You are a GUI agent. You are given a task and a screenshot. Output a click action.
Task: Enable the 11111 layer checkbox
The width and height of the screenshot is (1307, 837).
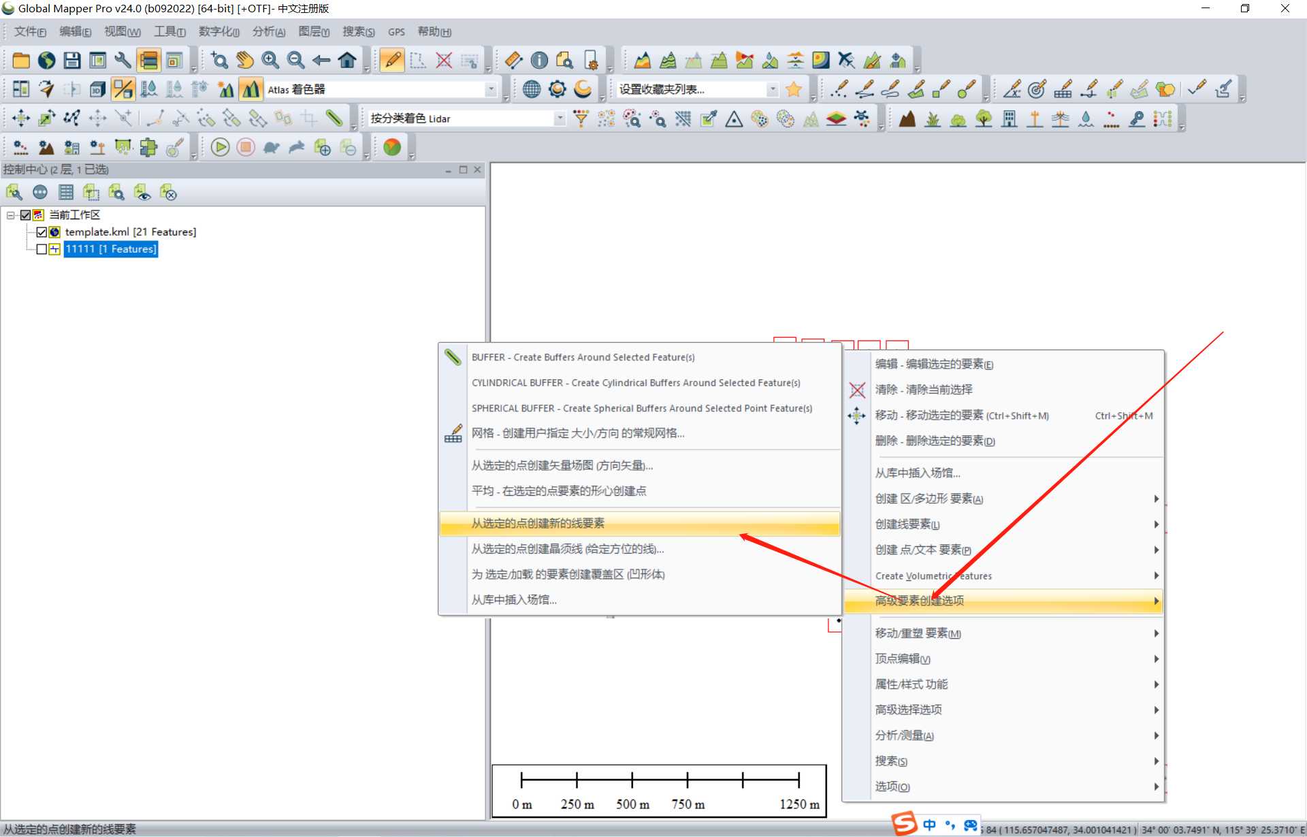[x=42, y=249]
